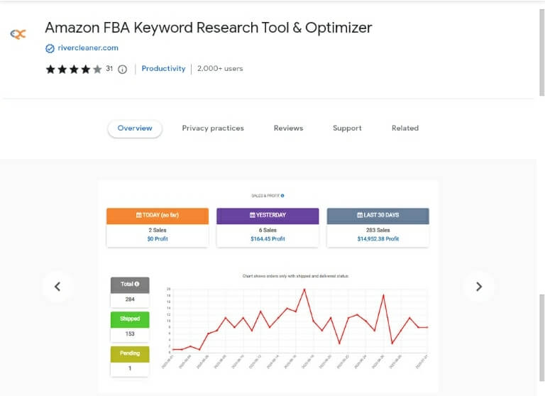Screen dimensions: 545x396
Task: Open the rating info icon
Action: coord(122,69)
